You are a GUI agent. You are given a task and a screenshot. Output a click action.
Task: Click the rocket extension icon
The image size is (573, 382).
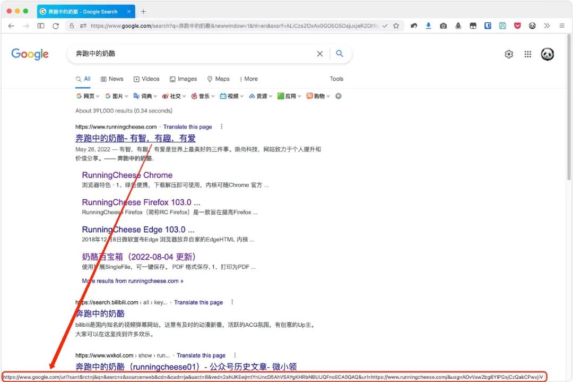point(458,26)
